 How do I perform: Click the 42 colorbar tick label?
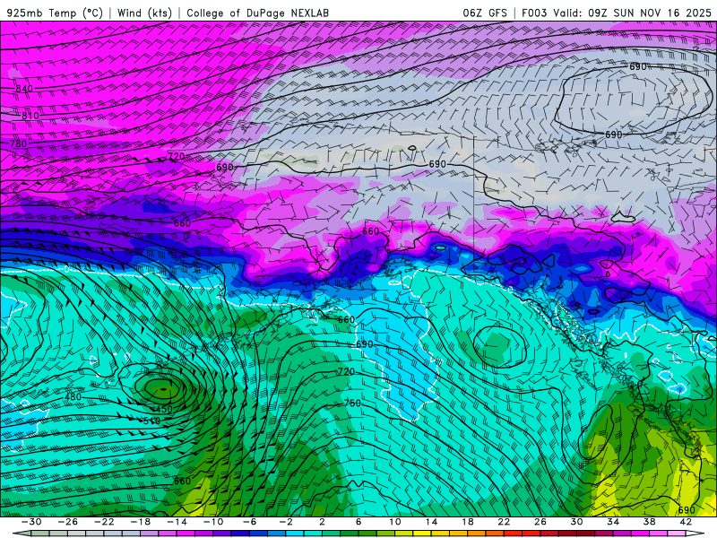click(686, 522)
